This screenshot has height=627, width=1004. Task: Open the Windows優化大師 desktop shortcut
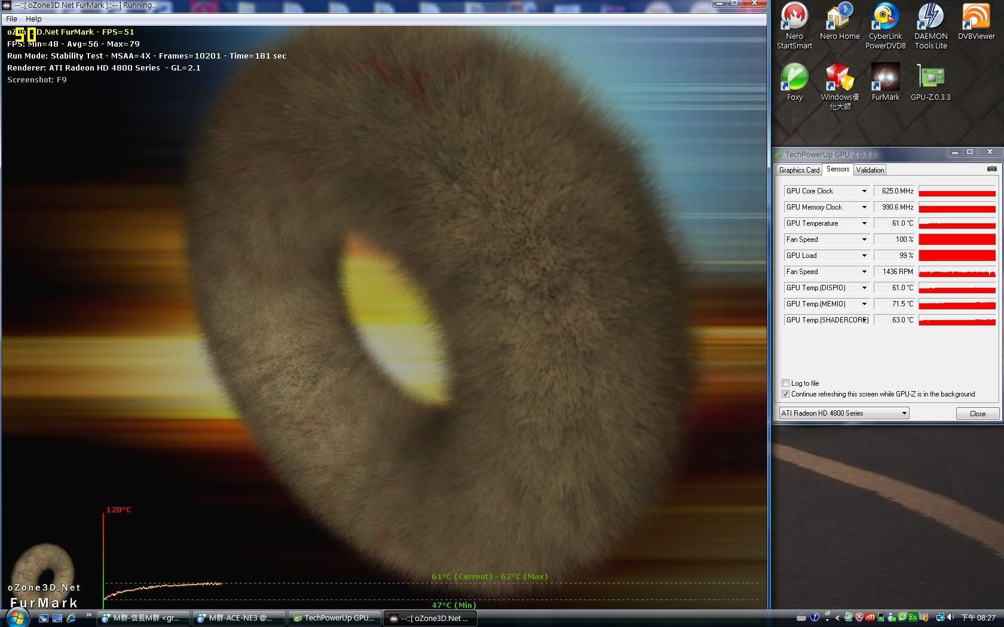coord(840,87)
